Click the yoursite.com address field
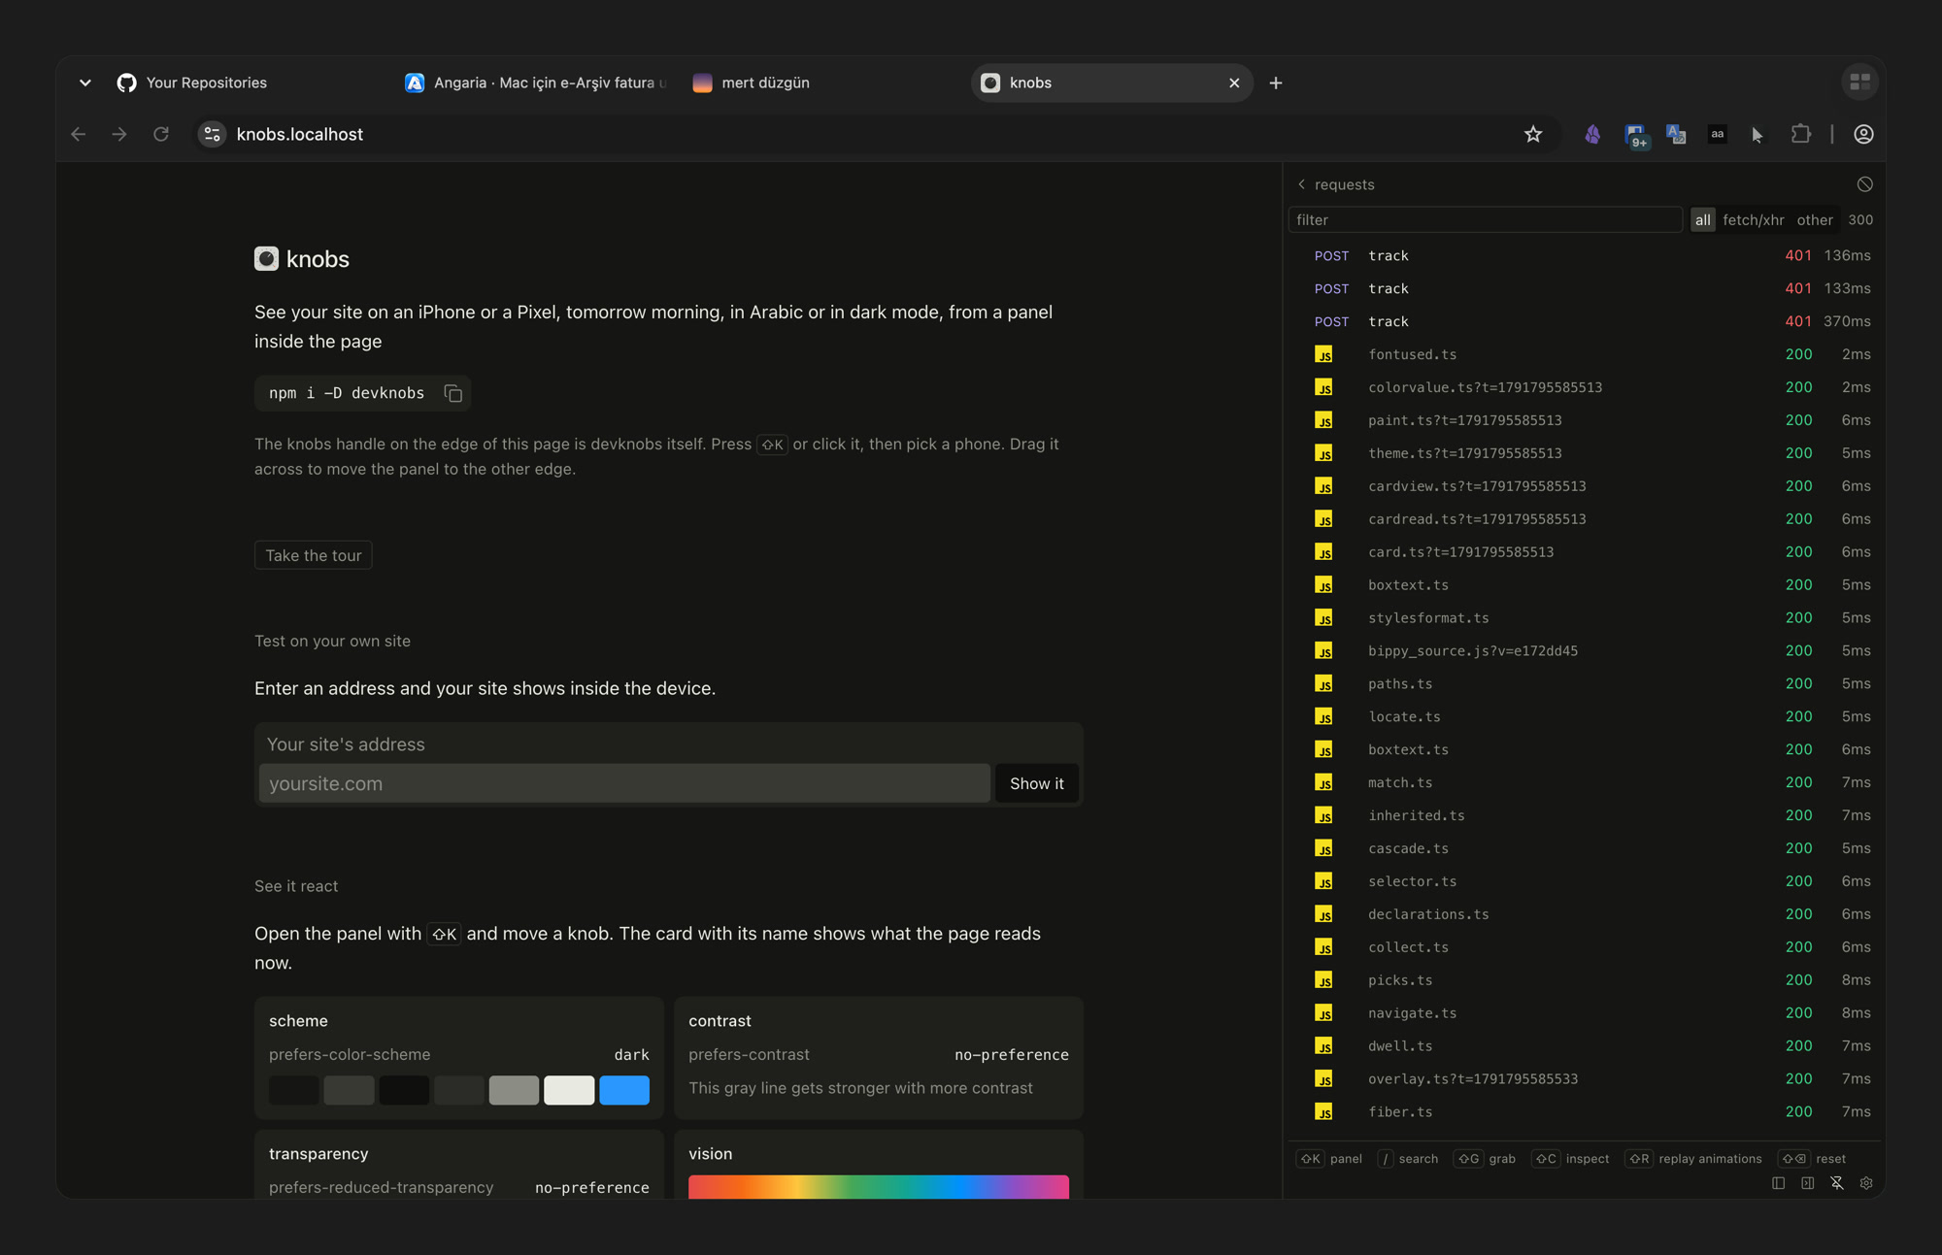This screenshot has width=1942, height=1255. (624, 783)
